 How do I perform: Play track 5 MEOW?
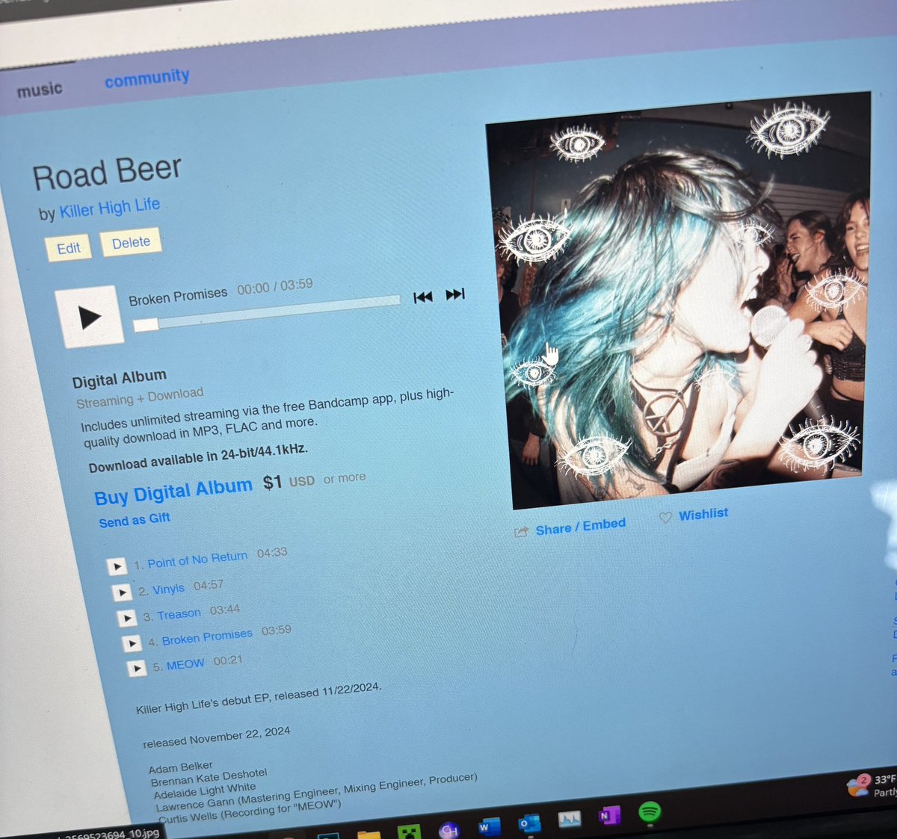point(136,668)
